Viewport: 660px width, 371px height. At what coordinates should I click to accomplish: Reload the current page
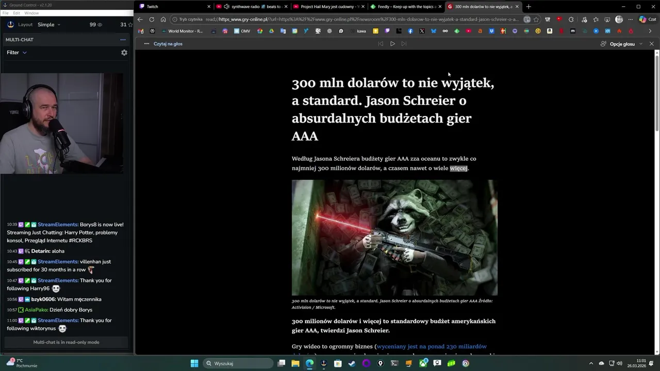point(152,20)
